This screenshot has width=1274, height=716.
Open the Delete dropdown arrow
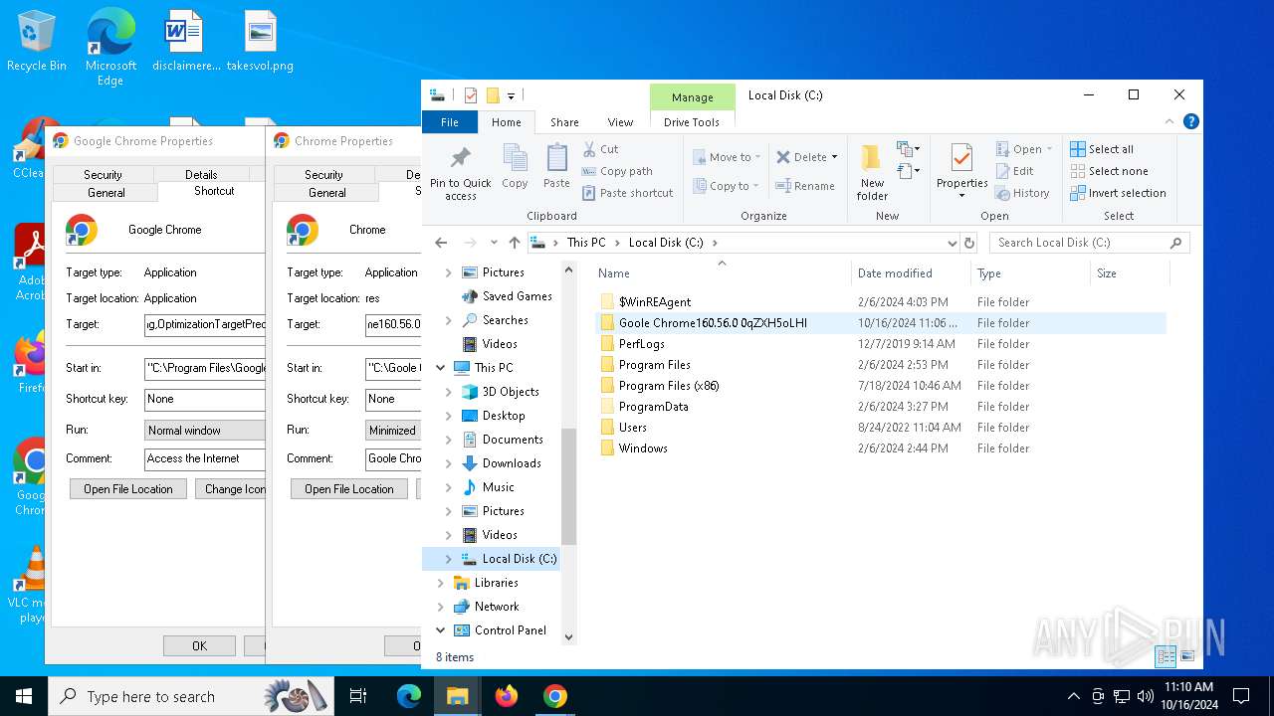click(x=834, y=157)
